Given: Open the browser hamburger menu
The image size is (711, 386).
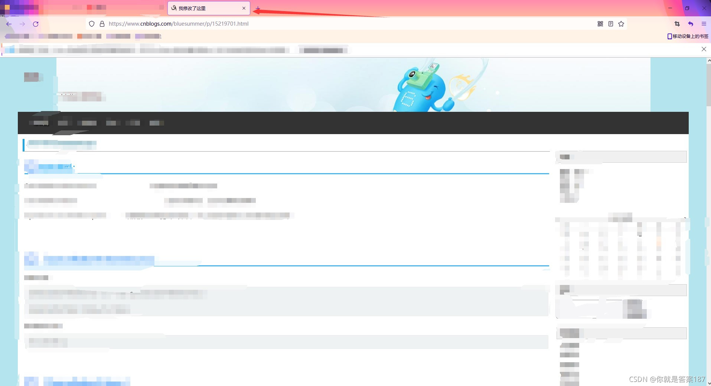Looking at the screenshot, I should tap(704, 24).
